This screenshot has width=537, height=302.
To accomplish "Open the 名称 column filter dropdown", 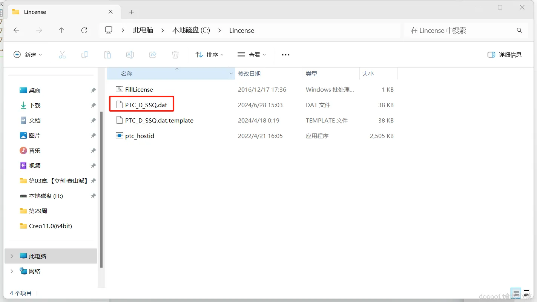I will pos(232,74).
